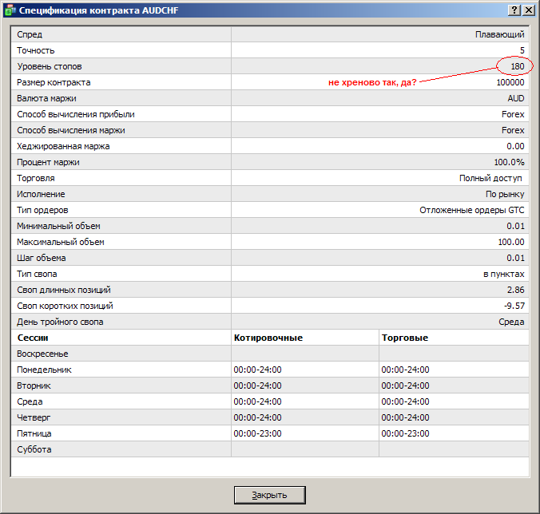This screenshot has height=514, width=540.
Task: Select the Своп коротких позиций label
Action: pyautogui.click(x=65, y=306)
